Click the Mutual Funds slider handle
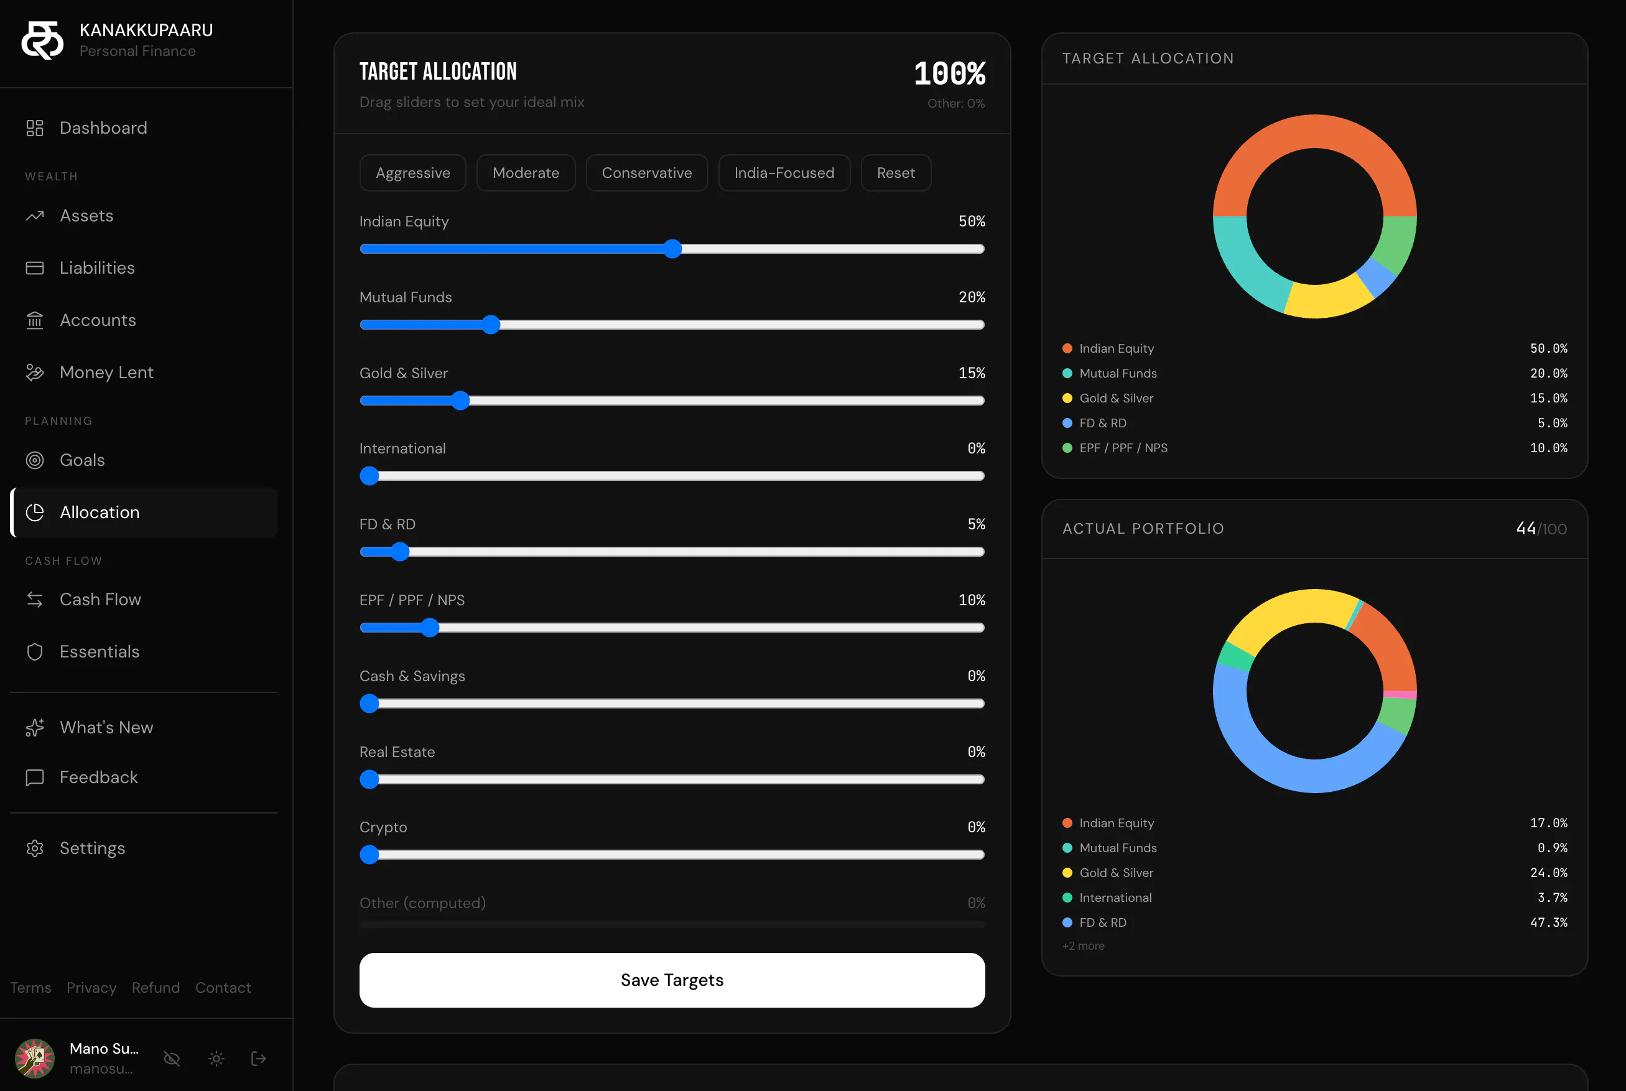This screenshot has width=1626, height=1091. [x=491, y=325]
